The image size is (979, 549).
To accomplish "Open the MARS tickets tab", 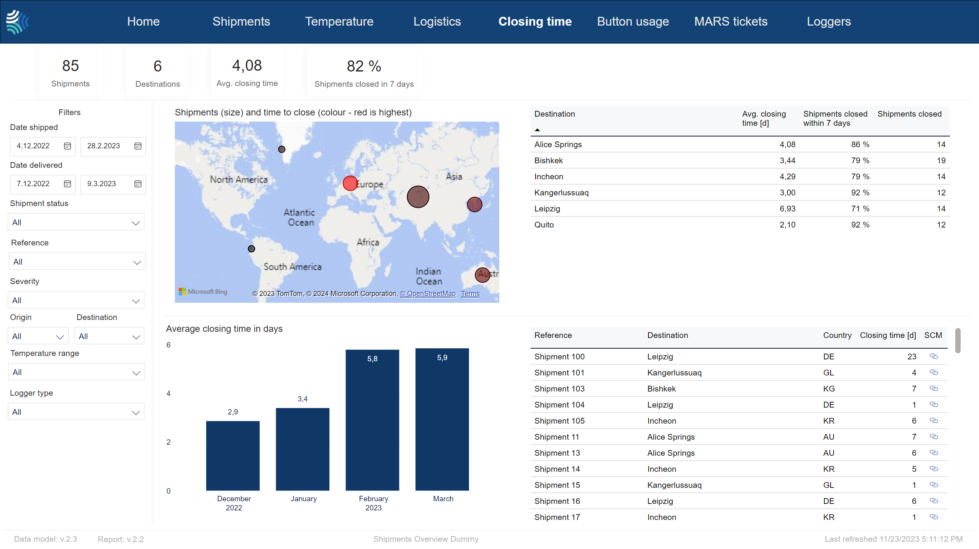I will (x=731, y=21).
